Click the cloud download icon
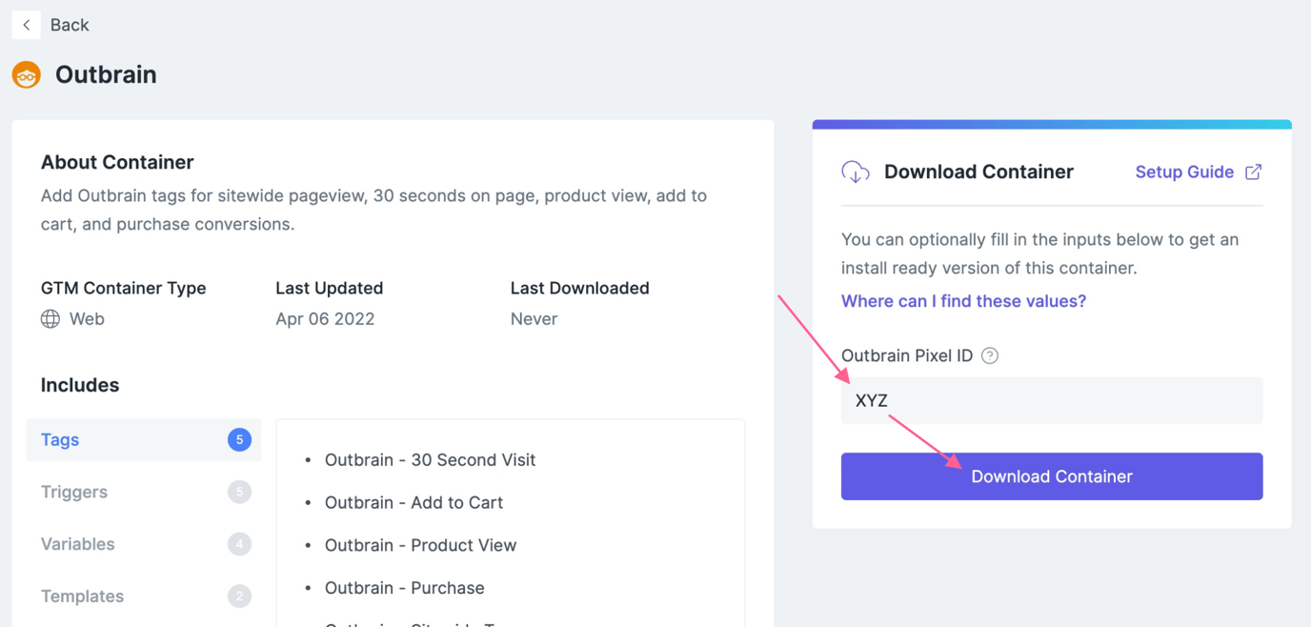Image resolution: width=1311 pixels, height=627 pixels. pyautogui.click(x=856, y=172)
